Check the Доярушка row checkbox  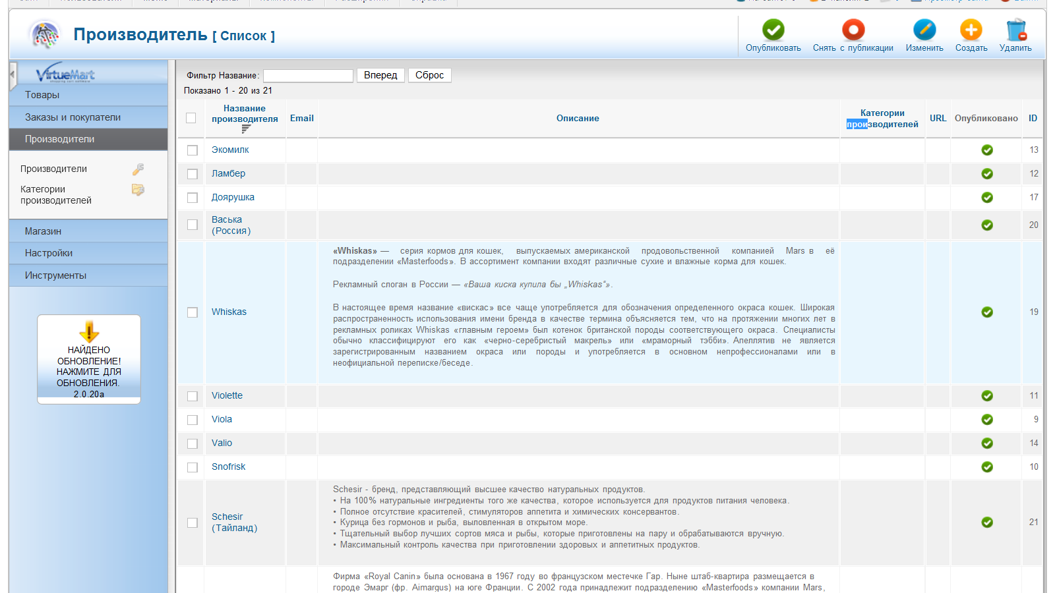click(x=193, y=198)
